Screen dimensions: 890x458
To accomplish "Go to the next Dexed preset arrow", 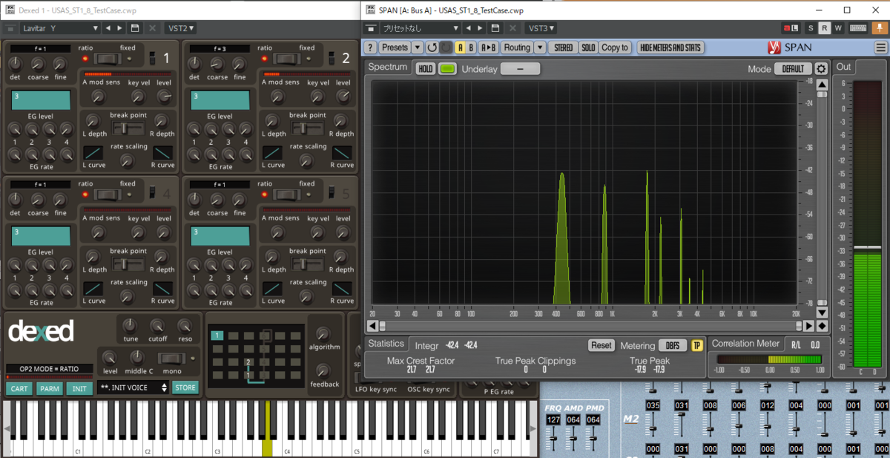I will 121,28.
